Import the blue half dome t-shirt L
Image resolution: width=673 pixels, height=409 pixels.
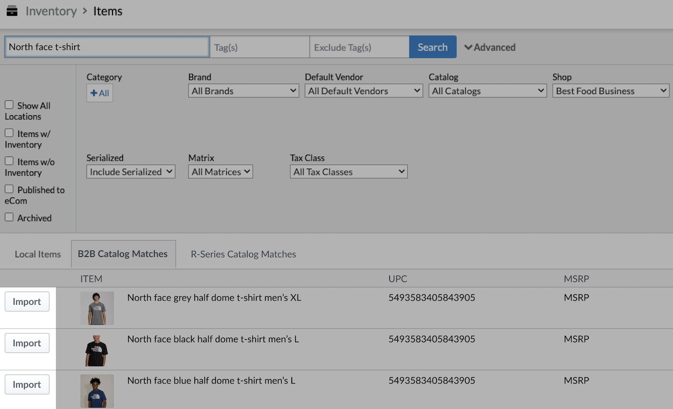click(x=27, y=385)
